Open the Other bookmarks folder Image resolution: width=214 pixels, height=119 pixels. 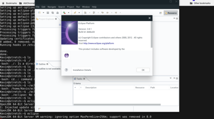click(200, 3)
